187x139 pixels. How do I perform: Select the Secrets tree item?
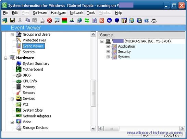(29, 52)
